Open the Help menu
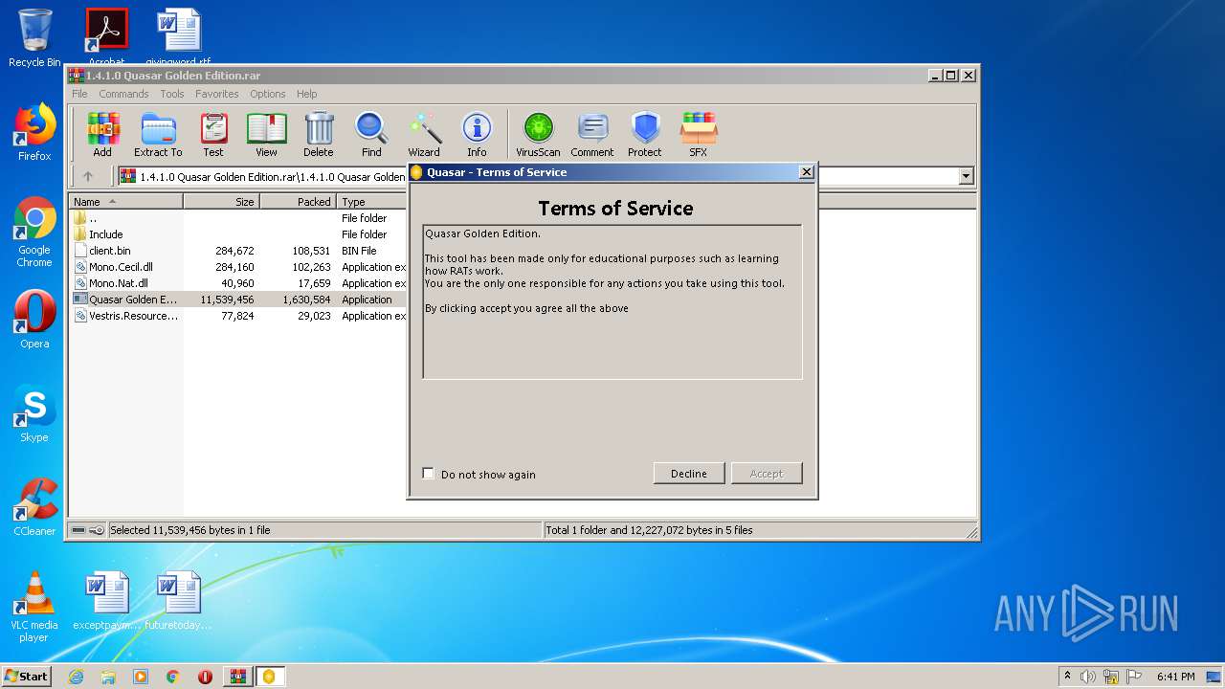Screen dimensions: 1225x689 pos(306,94)
